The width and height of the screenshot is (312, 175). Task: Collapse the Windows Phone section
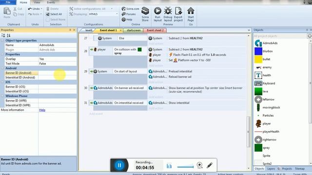2,96
